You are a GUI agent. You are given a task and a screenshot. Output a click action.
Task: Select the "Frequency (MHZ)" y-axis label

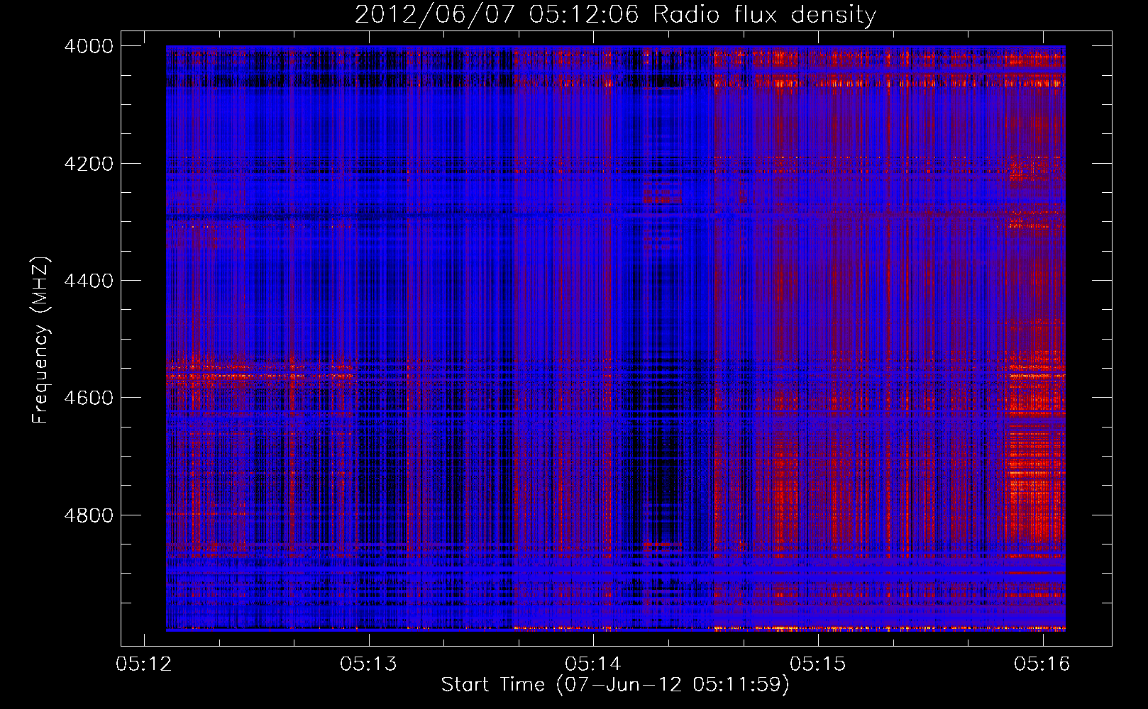click(40, 340)
